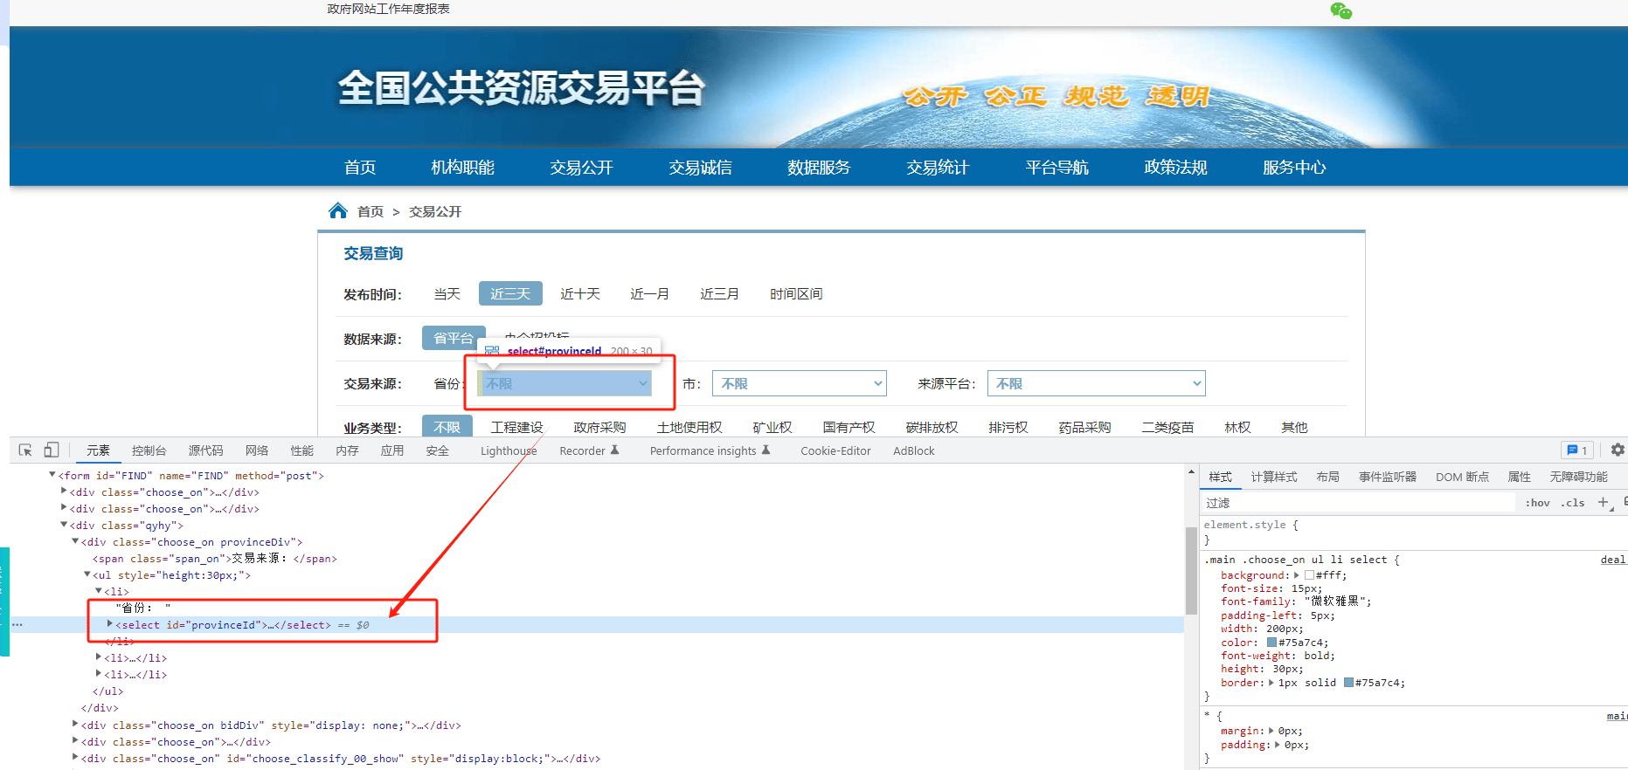Expand the choose_classify_00_show div node
1628x770 pixels.
pyautogui.click(x=75, y=757)
